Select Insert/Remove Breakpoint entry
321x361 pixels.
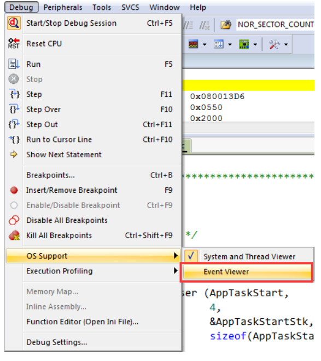(x=93, y=190)
